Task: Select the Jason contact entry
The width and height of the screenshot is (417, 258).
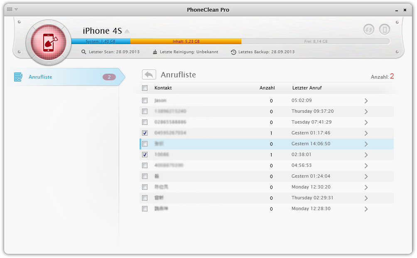Action: click(160, 100)
